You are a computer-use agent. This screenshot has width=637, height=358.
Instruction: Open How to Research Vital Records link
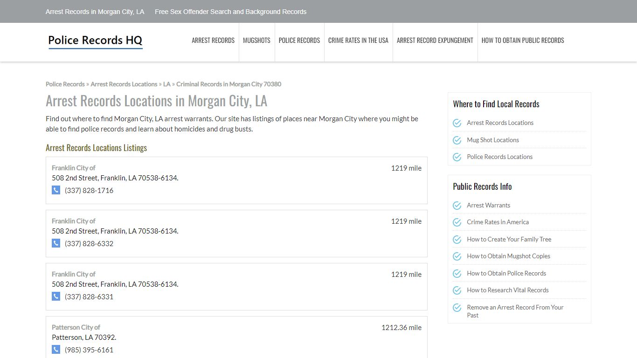point(508,290)
